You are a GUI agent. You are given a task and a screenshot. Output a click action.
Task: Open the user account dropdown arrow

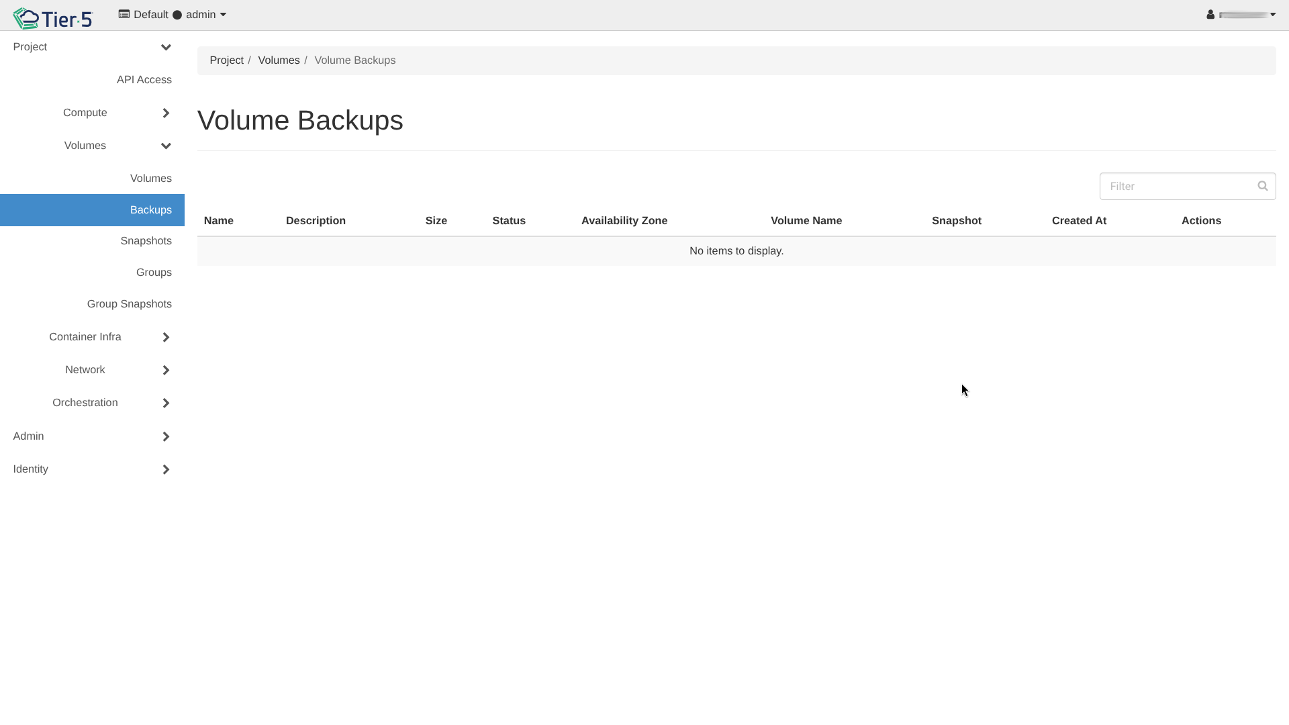click(1273, 15)
